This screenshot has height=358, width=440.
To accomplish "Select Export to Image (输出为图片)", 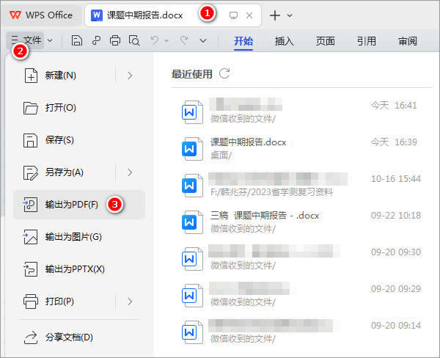I will point(73,237).
